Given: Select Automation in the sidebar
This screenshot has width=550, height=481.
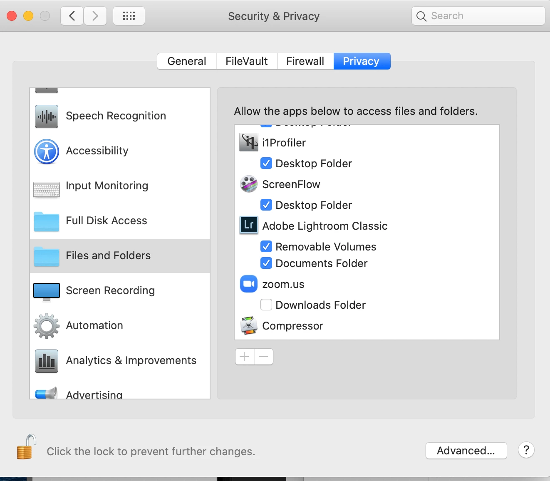Looking at the screenshot, I should coord(120,326).
